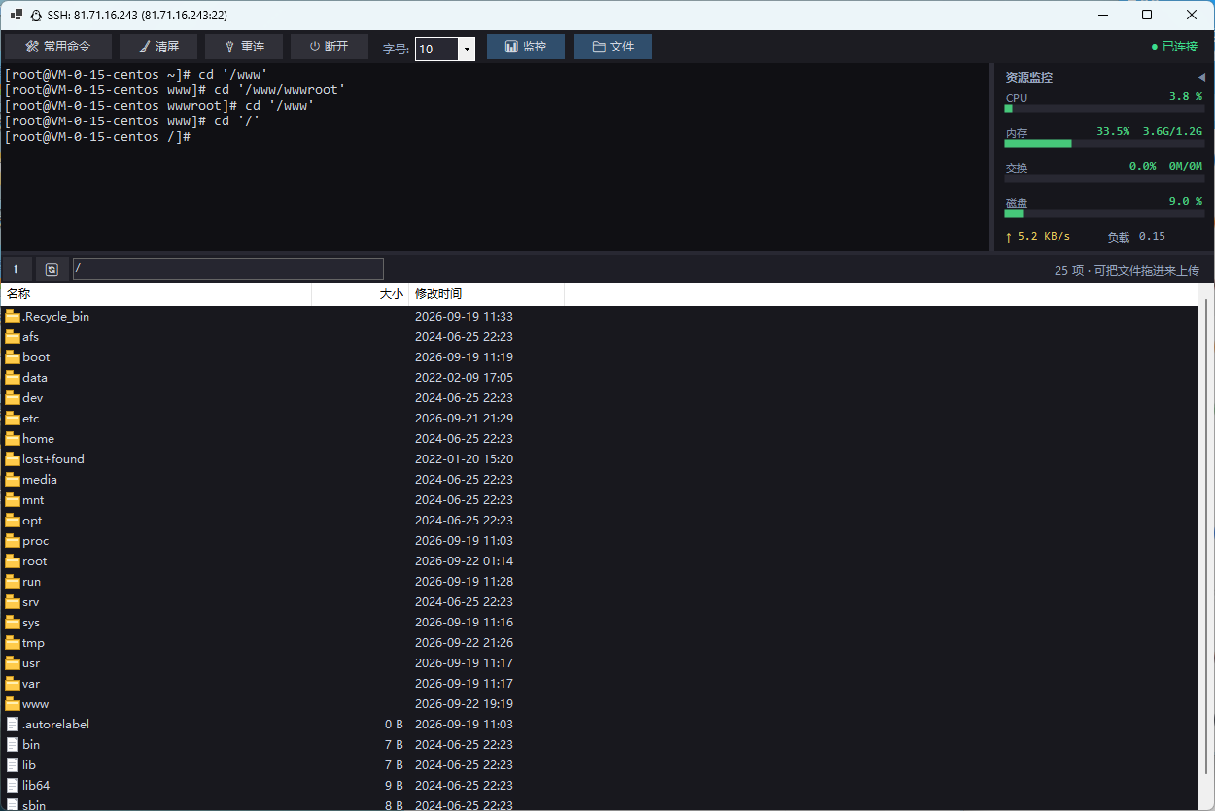Click the lib64 file icon
Viewport: 1215px width, 811px height.
13,786
